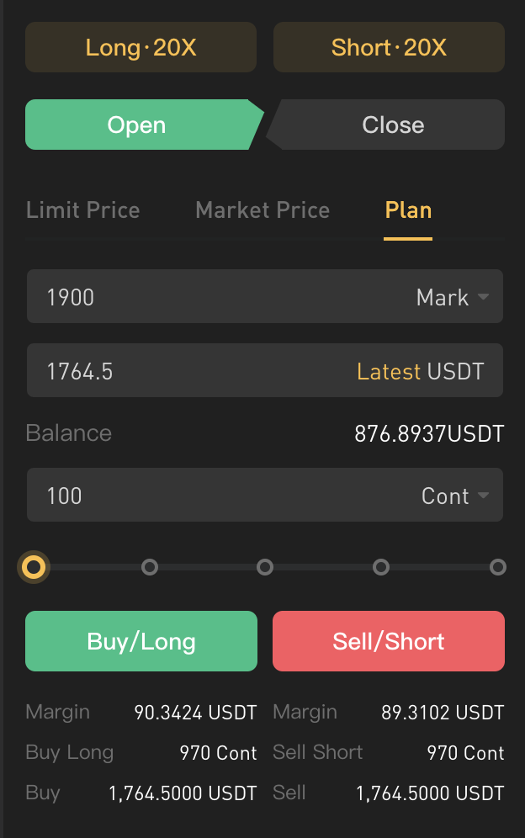Click the middle dot on the amount slider
The width and height of the screenshot is (525, 838).
tap(265, 568)
